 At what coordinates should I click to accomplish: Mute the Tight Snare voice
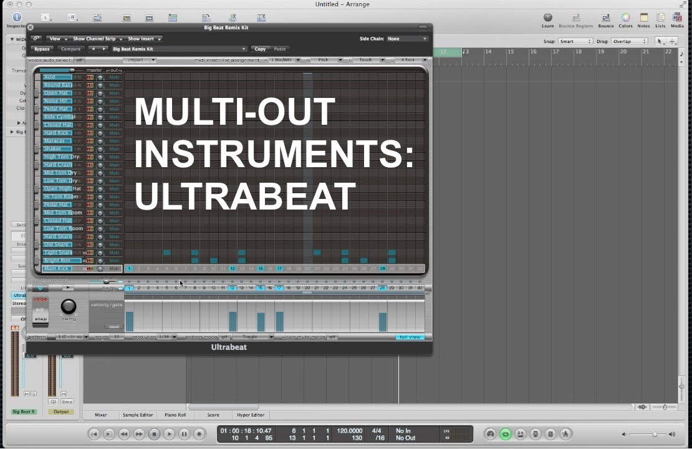(89, 253)
